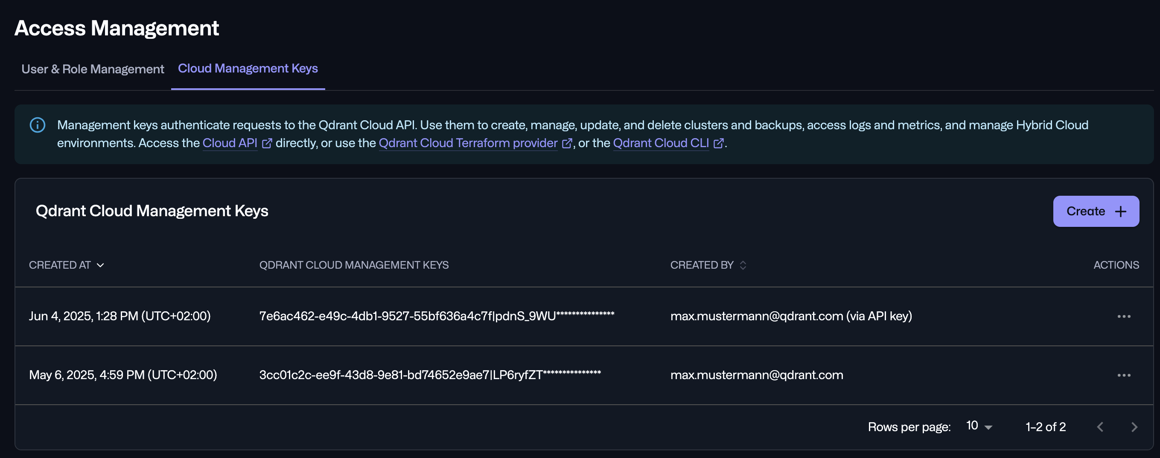Open actions menu for May 6 key

(1124, 375)
